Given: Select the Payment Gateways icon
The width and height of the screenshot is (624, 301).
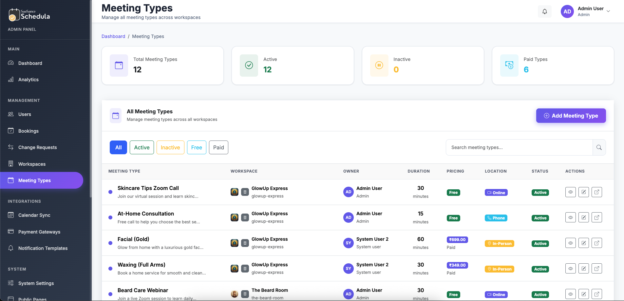Looking at the screenshot, I should 11,232.
